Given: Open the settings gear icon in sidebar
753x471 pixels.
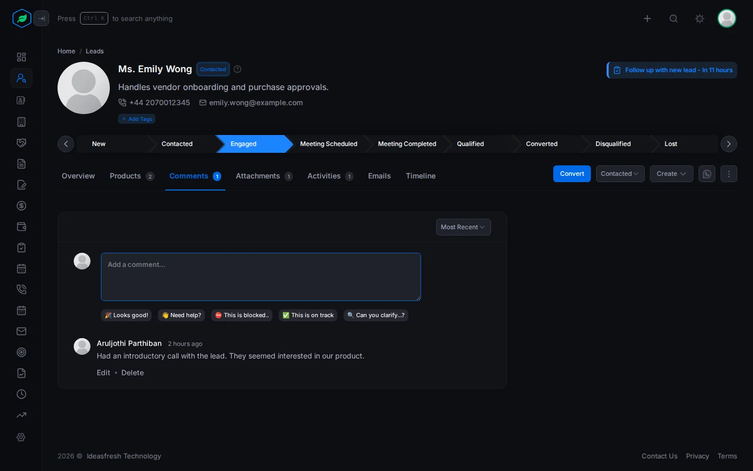Looking at the screenshot, I should coord(21,437).
